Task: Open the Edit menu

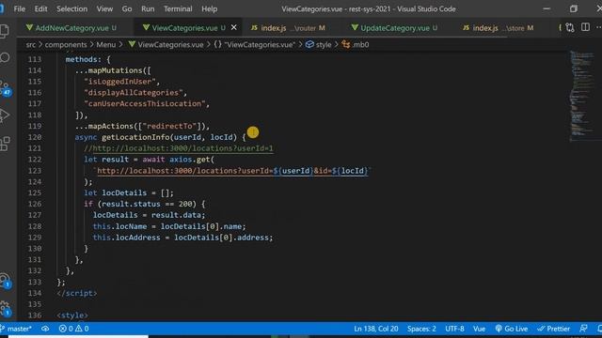Action: [x=40, y=8]
